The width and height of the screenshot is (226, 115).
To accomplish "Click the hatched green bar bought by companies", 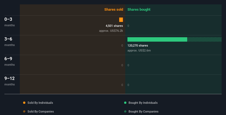I will (204, 39).
